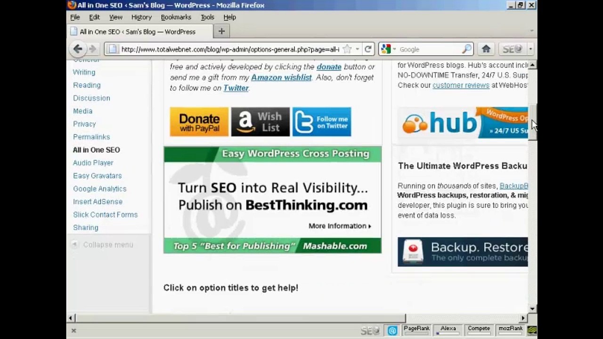Open the Bookmarks menu

pos(176,17)
